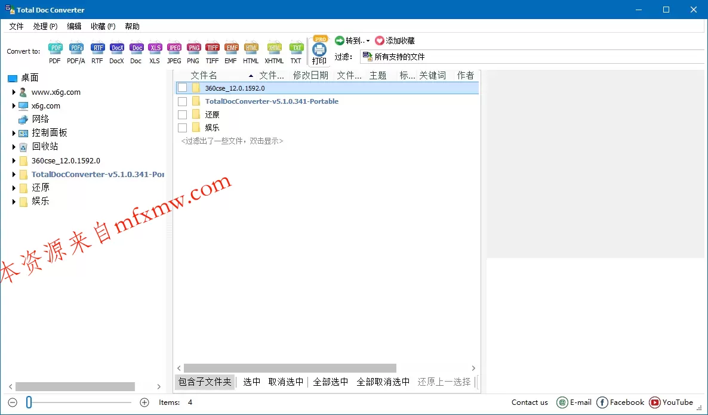Click 作者 column header
Image resolution: width=708 pixels, height=415 pixels.
465,75
